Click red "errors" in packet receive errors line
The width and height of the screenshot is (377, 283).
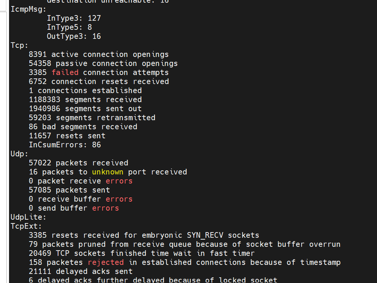pyautogui.click(x=119, y=181)
